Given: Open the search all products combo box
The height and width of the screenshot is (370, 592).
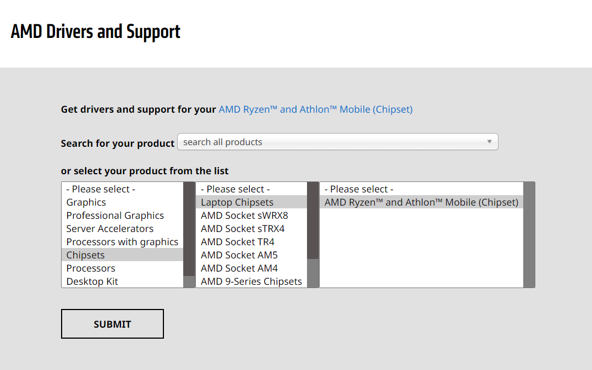Looking at the screenshot, I should click(x=337, y=142).
